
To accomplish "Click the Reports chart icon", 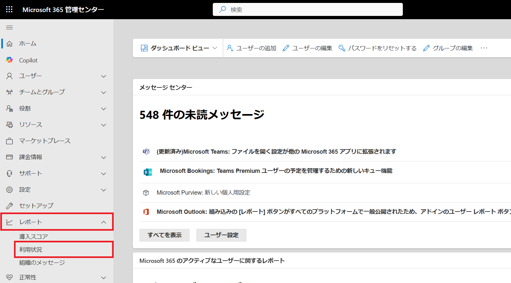I will point(9,222).
